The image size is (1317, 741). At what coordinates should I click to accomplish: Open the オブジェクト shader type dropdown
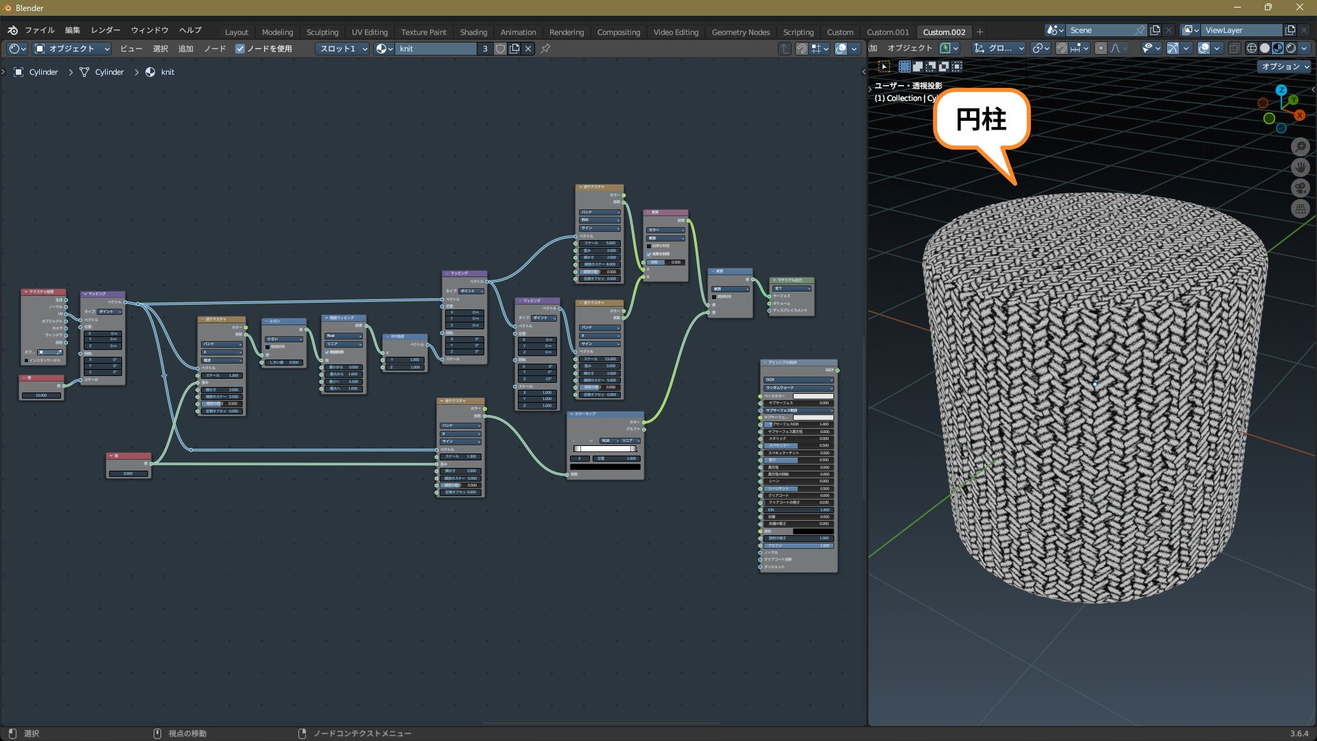click(x=71, y=49)
